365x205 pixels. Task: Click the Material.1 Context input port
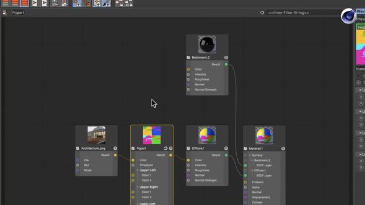click(x=245, y=203)
